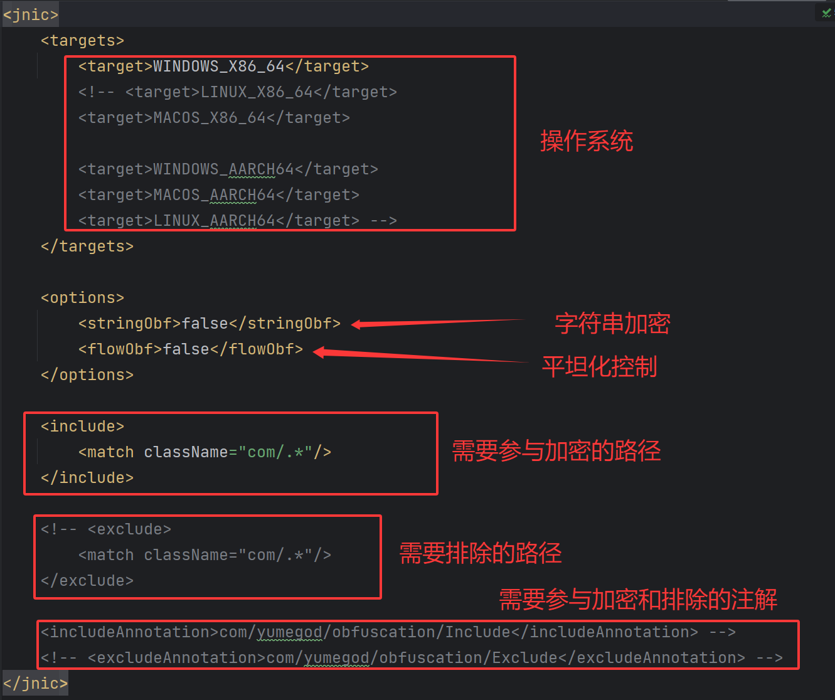The height and width of the screenshot is (700, 835).
Task: Click the <targets> opening tag
Action: [82, 40]
